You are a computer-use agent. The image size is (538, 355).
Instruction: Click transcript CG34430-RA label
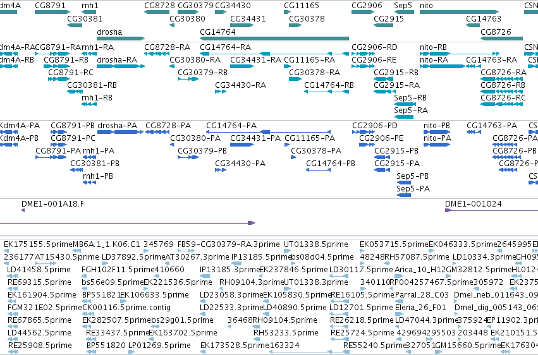coord(240,85)
